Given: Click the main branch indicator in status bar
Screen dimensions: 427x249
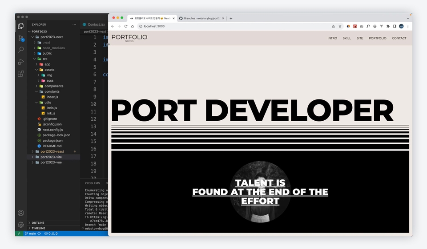Looking at the screenshot, I should tap(31, 233).
